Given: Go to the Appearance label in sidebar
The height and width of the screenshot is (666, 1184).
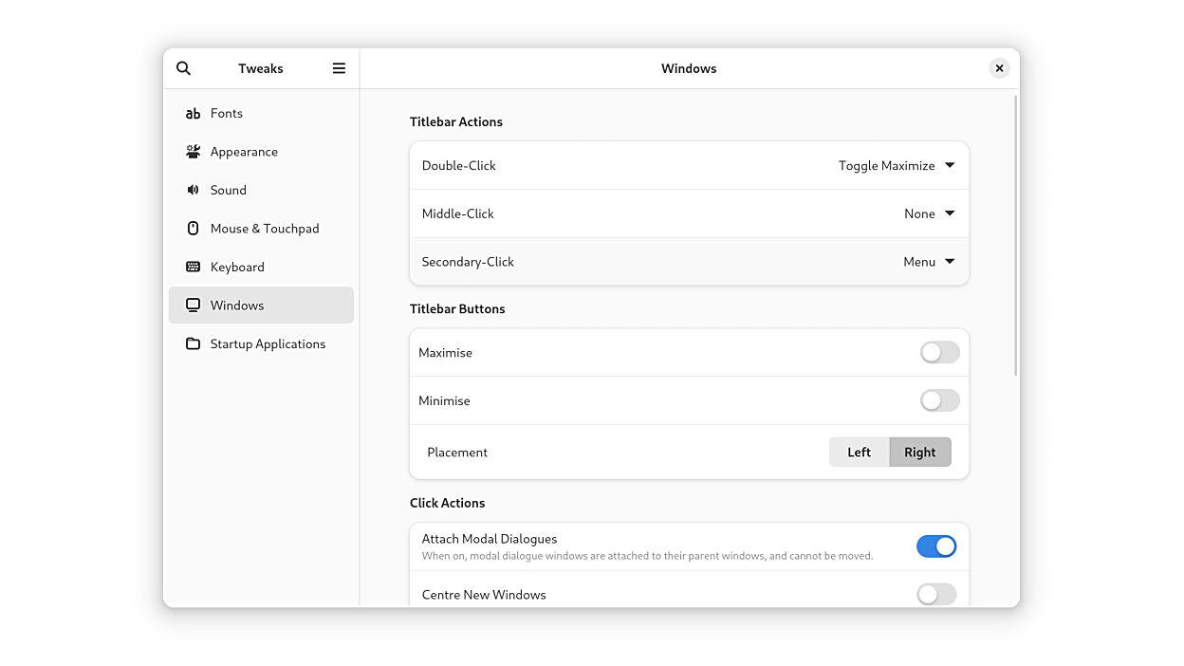Looking at the screenshot, I should 244,152.
